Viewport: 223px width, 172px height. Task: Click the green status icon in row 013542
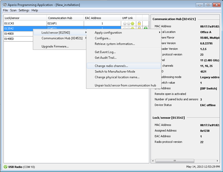[x=145, y=28]
